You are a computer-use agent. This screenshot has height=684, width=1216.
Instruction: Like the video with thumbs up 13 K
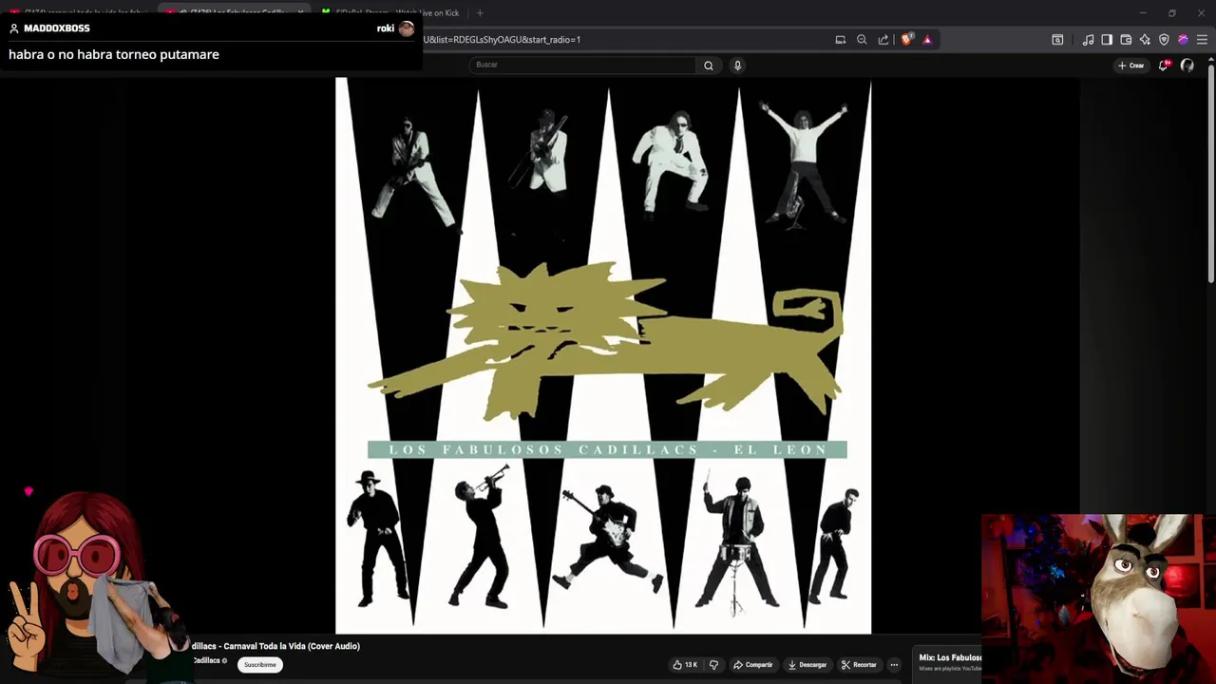tap(685, 665)
